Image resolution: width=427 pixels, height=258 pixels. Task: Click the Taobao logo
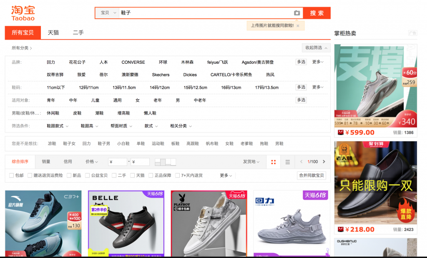[x=23, y=13]
